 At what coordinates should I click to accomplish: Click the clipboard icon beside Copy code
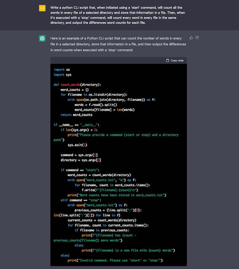coord(168,61)
